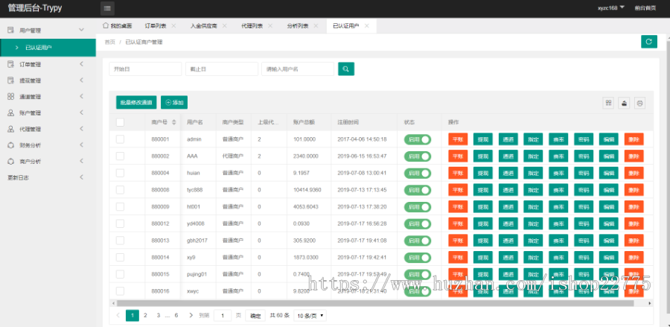Click the 订单管理 sidebar icon
Viewport: 670px width, 327px height.
tap(11, 64)
